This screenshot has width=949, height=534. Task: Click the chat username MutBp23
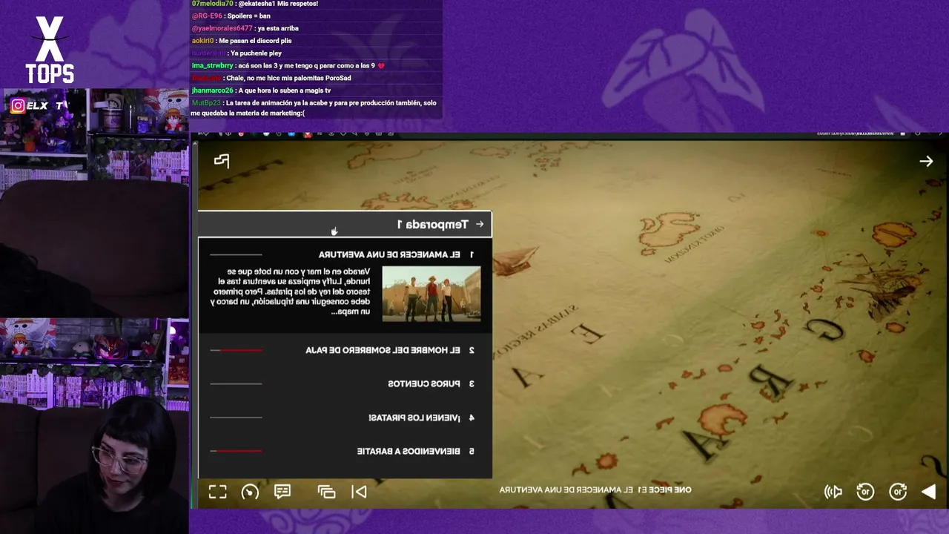206,103
